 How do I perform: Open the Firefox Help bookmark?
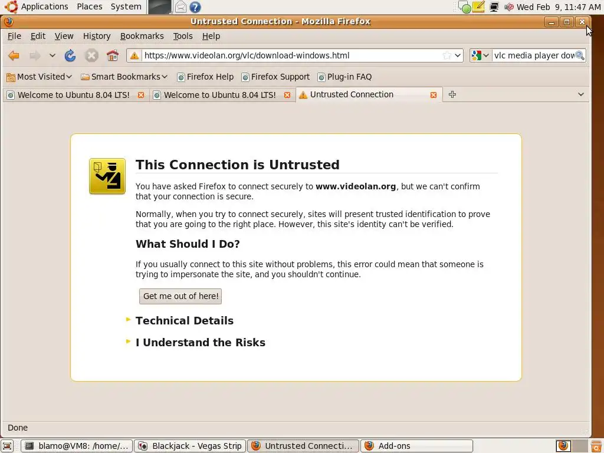[205, 77]
